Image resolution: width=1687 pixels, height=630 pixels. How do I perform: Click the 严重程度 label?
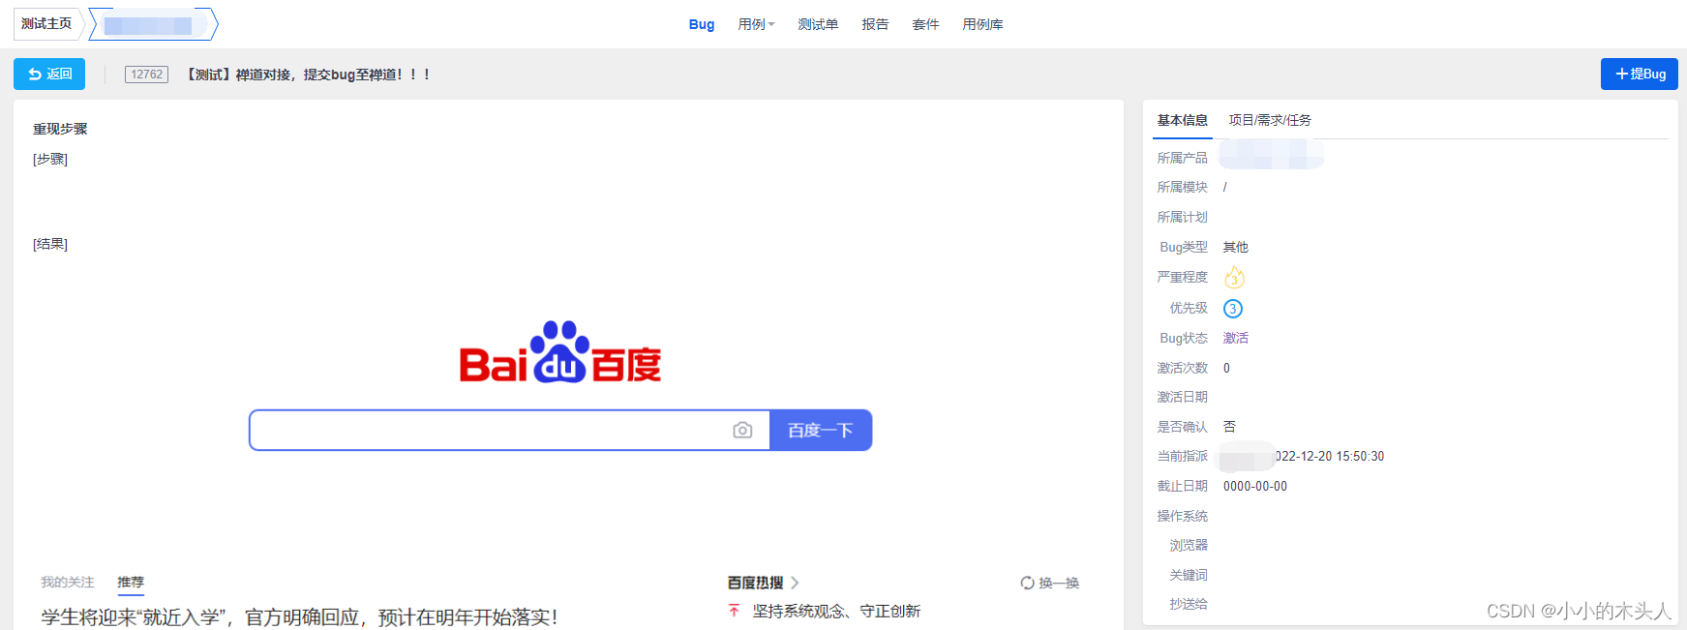pyautogui.click(x=1182, y=277)
